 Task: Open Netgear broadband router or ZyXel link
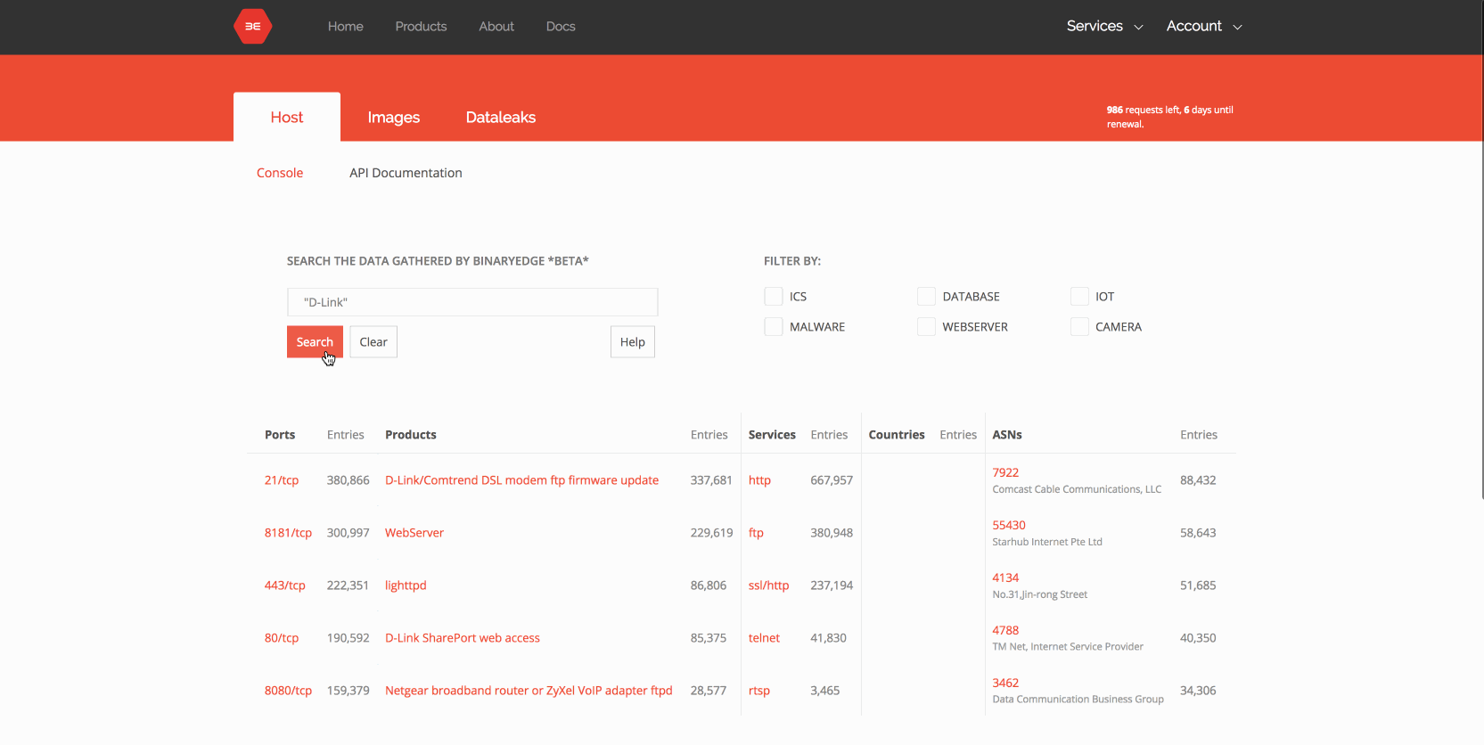[x=529, y=691]
